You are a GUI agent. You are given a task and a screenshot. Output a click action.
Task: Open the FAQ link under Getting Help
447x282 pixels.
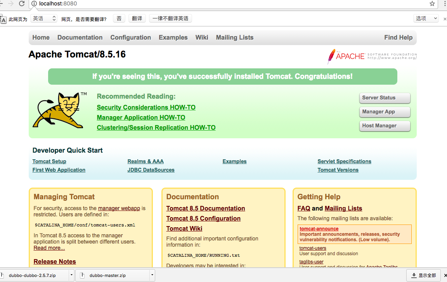coord(303,208)
